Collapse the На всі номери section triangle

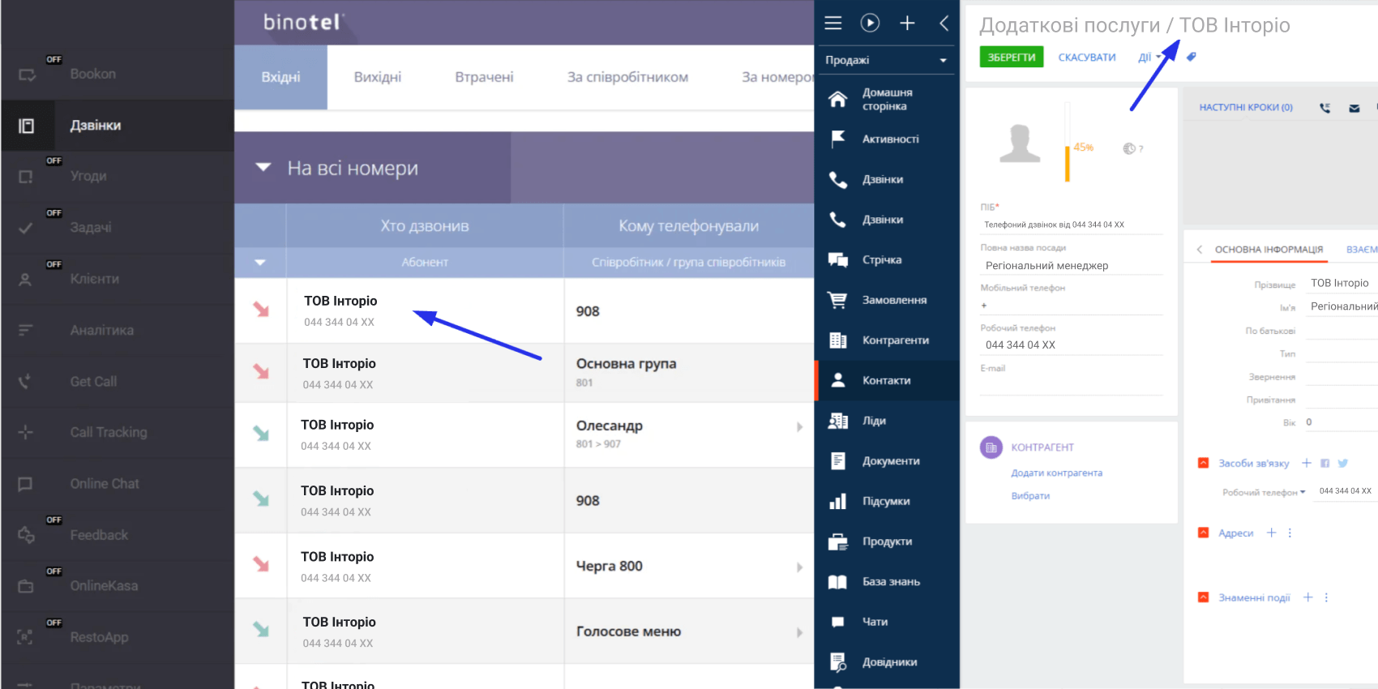263,168
